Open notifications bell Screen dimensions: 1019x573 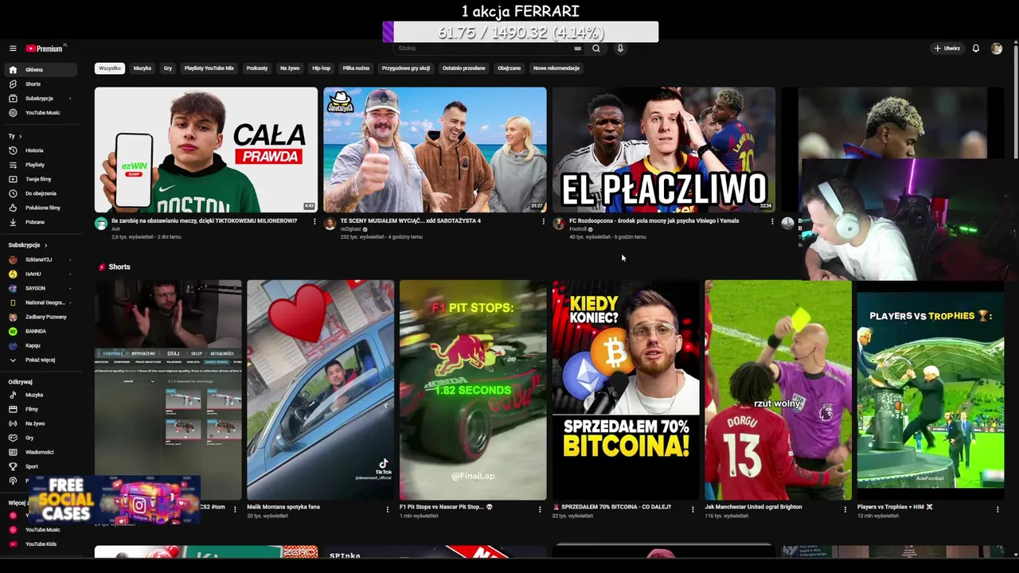976,49
